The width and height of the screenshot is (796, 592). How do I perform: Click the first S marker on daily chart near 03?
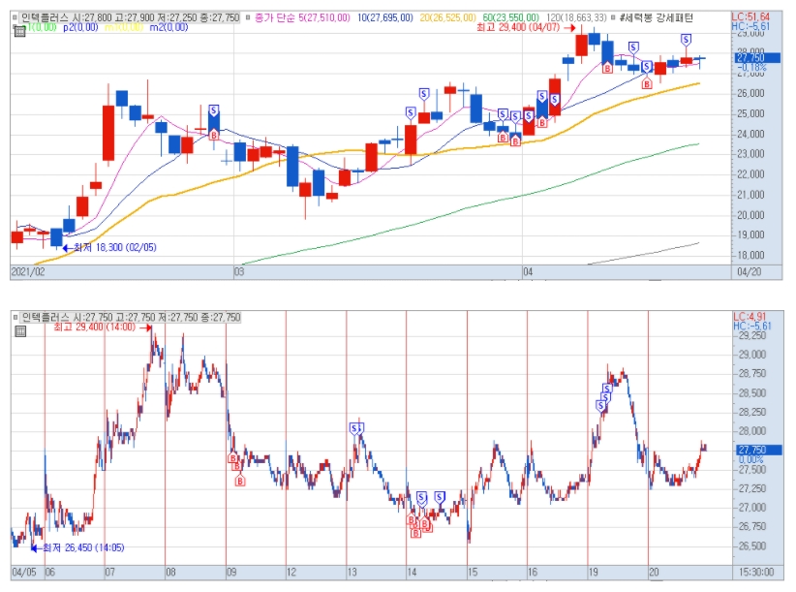point(213,109)
